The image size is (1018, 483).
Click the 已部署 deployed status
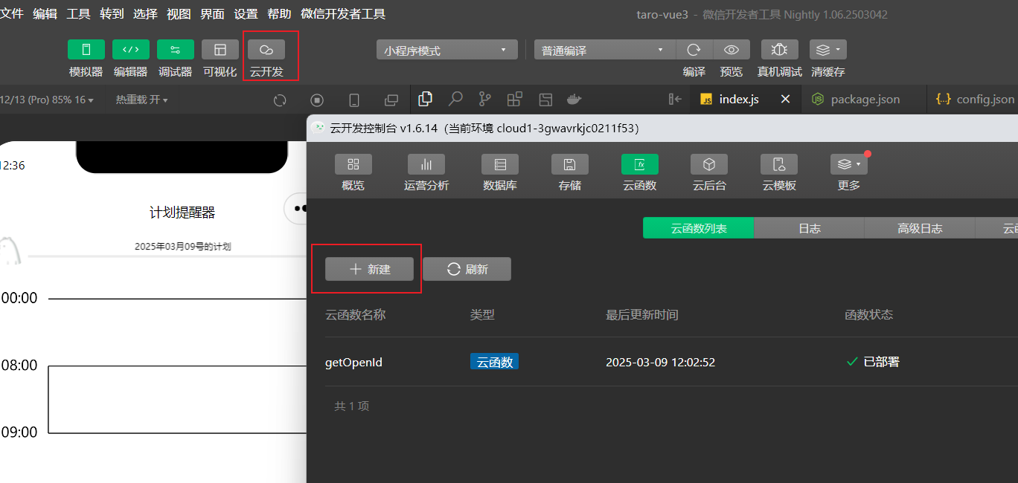click(874, 362)
